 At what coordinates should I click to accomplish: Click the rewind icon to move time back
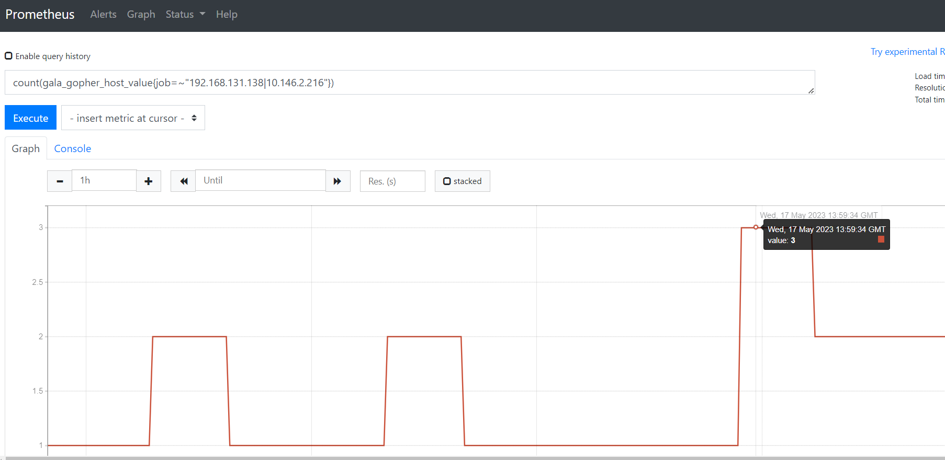[183, 181]
